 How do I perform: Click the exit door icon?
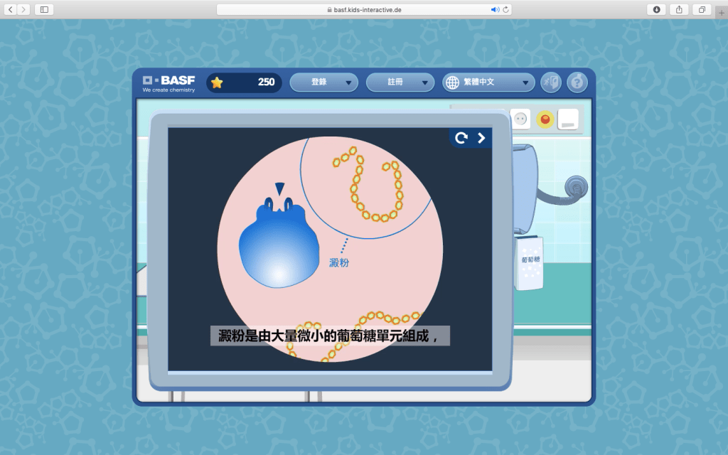(x=551, y=82)
